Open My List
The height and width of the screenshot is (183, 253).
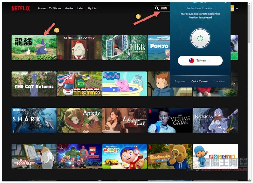[92, 8]
